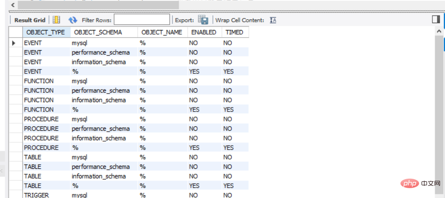Select row marker arrow of first EVENT row
The height and width of the screenshot is (198, 445).
pyautogui.click(x=13, y=43)
